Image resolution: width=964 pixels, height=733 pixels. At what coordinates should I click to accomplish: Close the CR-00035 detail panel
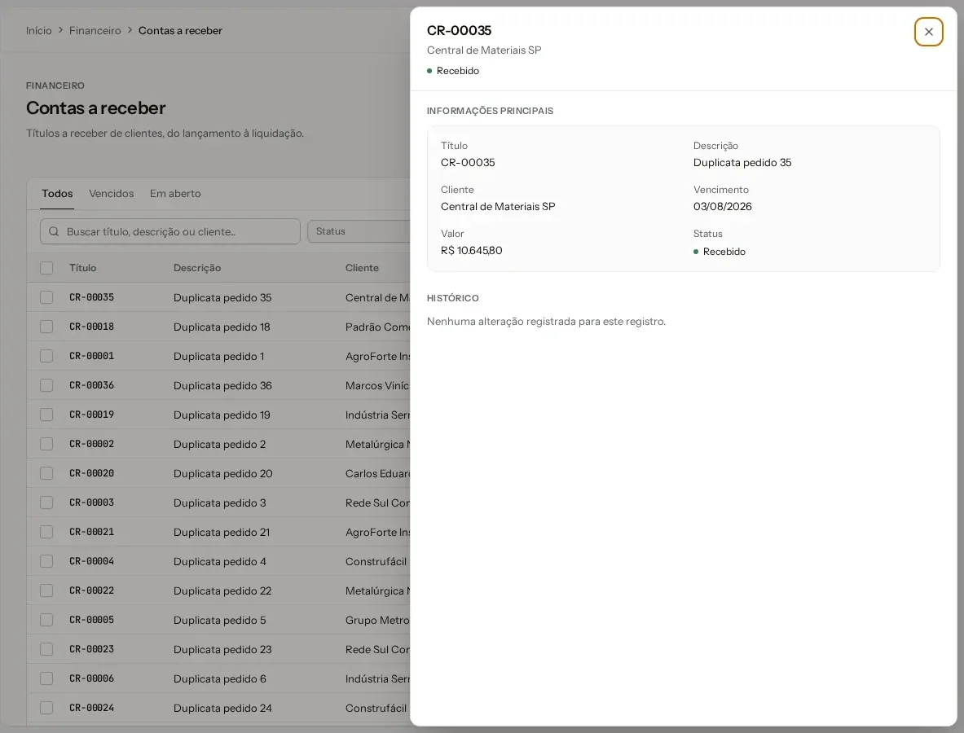click(928, 32)
